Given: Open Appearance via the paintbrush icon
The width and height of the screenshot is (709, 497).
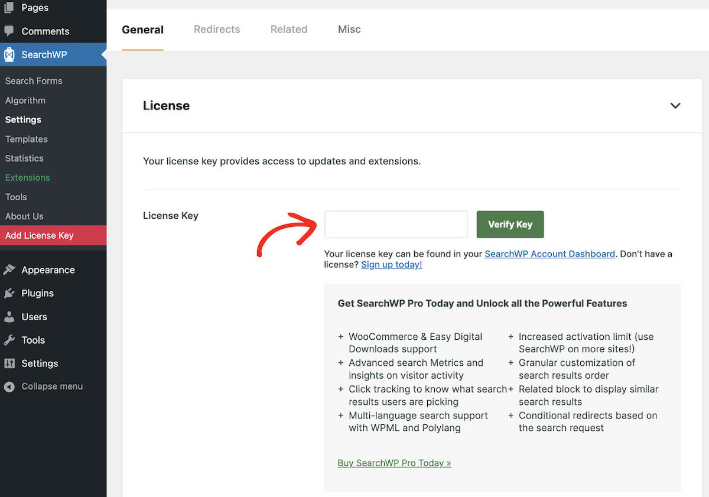Looking at the screenshot, I should click(11, 269).
